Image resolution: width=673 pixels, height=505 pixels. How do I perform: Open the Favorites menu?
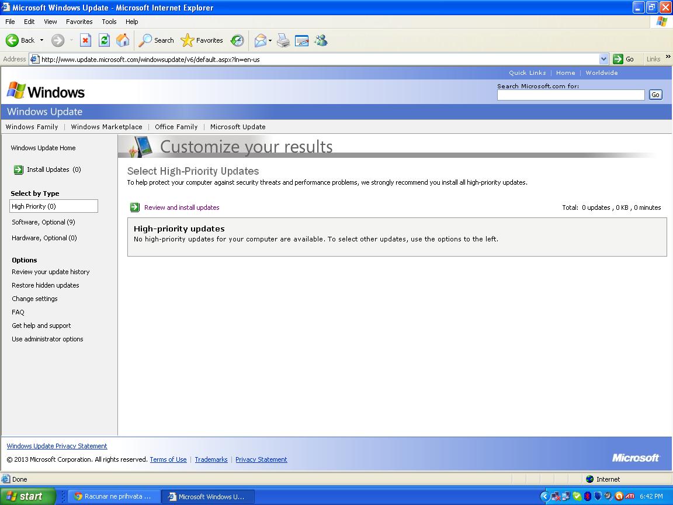pos(79,22)
